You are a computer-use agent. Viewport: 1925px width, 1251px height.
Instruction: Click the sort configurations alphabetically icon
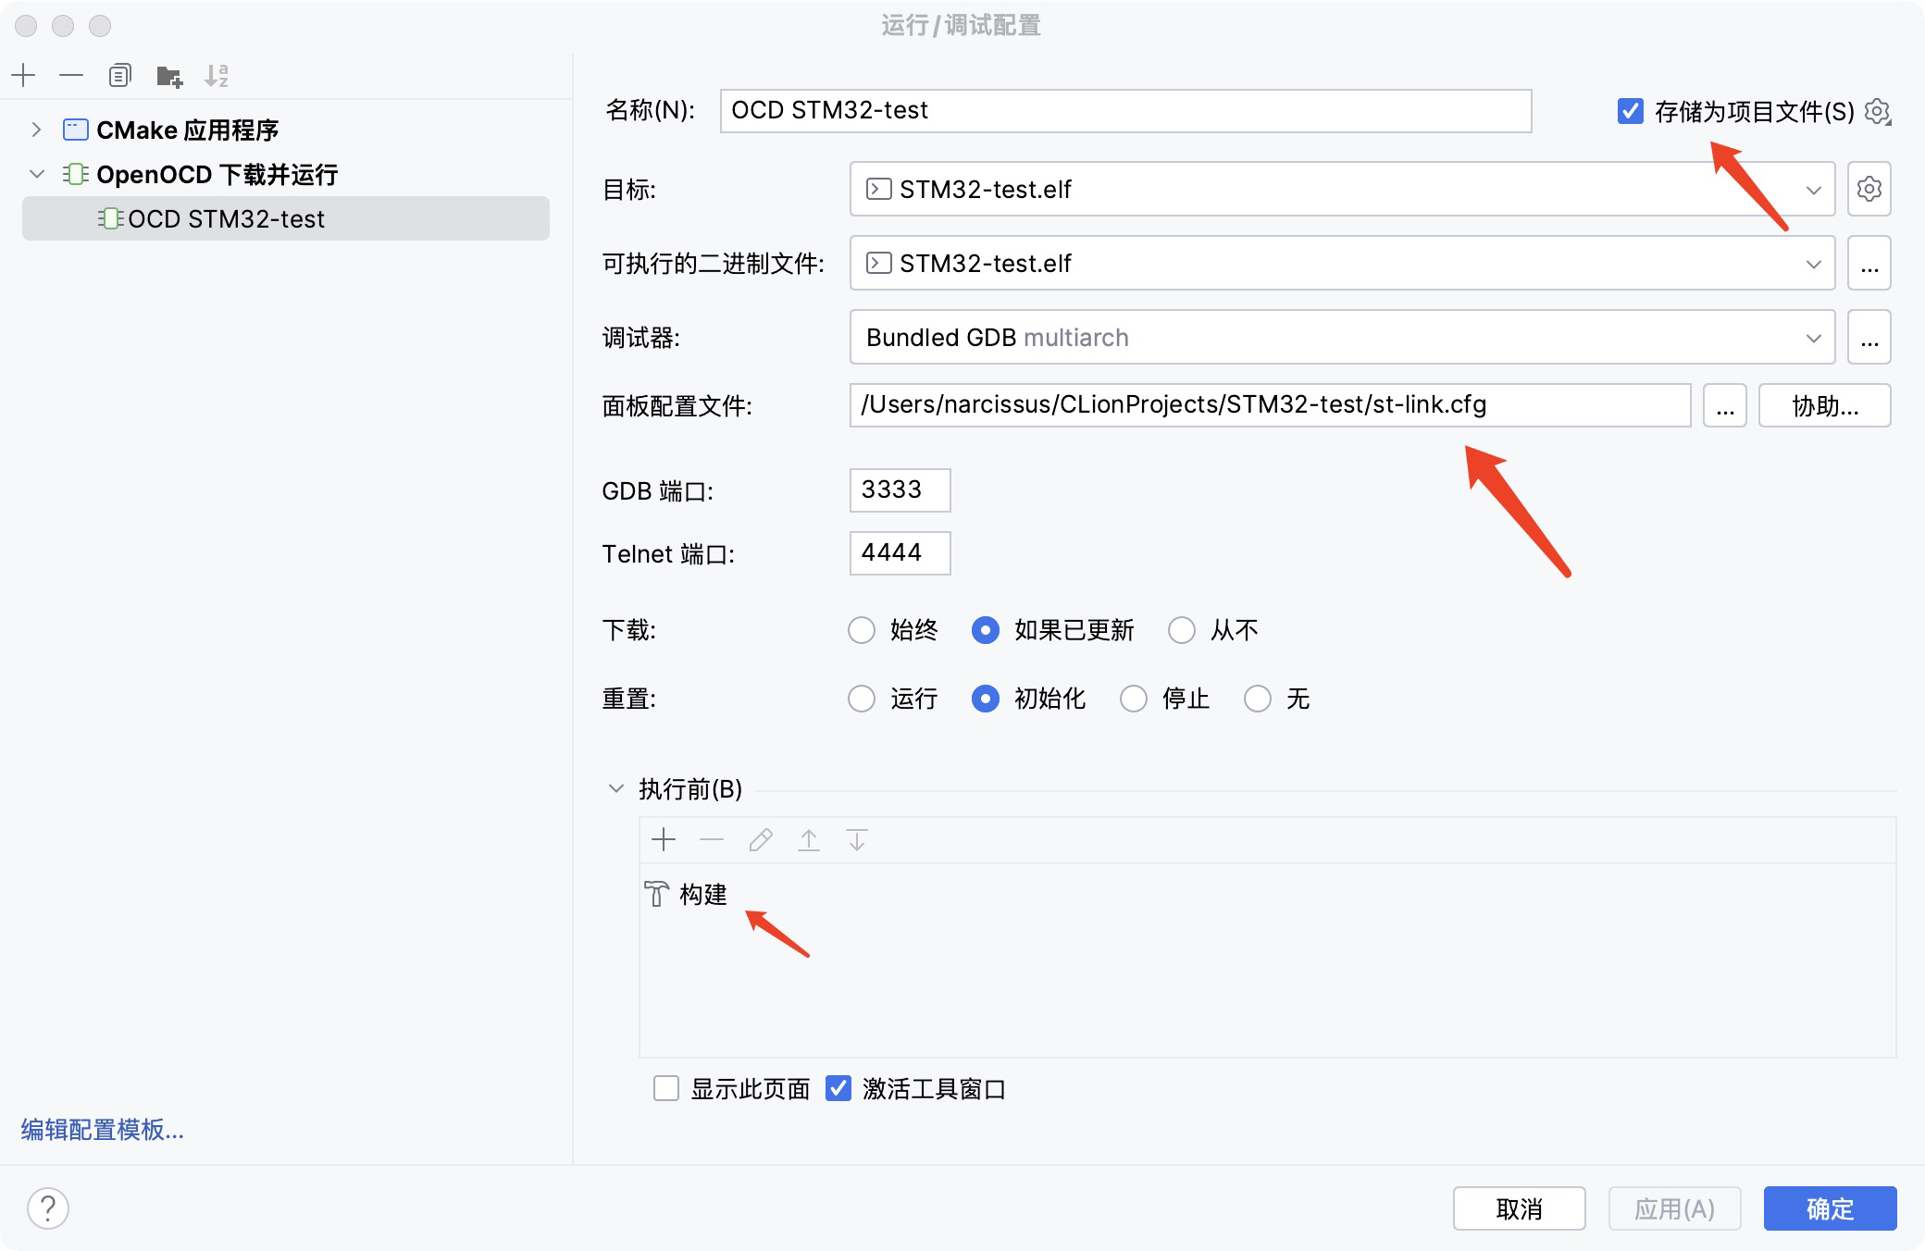click(x=217, y=75)
